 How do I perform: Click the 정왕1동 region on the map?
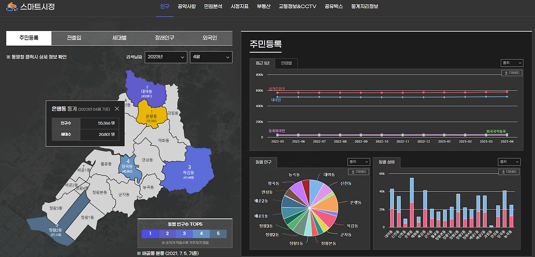pos(87,217)
